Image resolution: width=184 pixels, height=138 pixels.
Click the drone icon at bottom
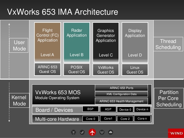[74, 132]
